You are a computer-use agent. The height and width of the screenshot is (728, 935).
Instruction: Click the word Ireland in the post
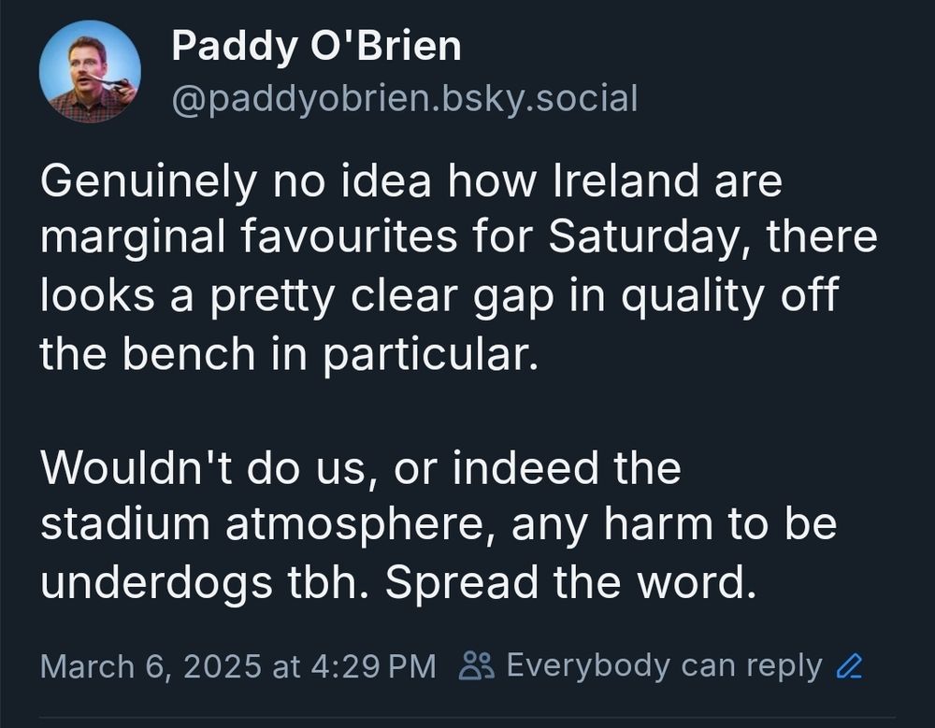tap(626, 180)
